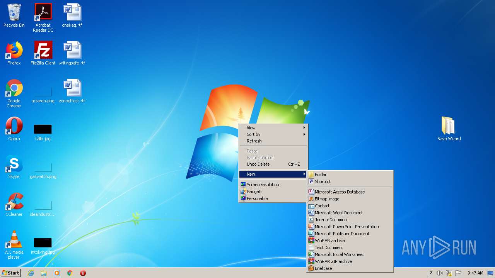
Task: Show hidden tray icons arrow
Action: pyautogui.click(x=431, y=273)
